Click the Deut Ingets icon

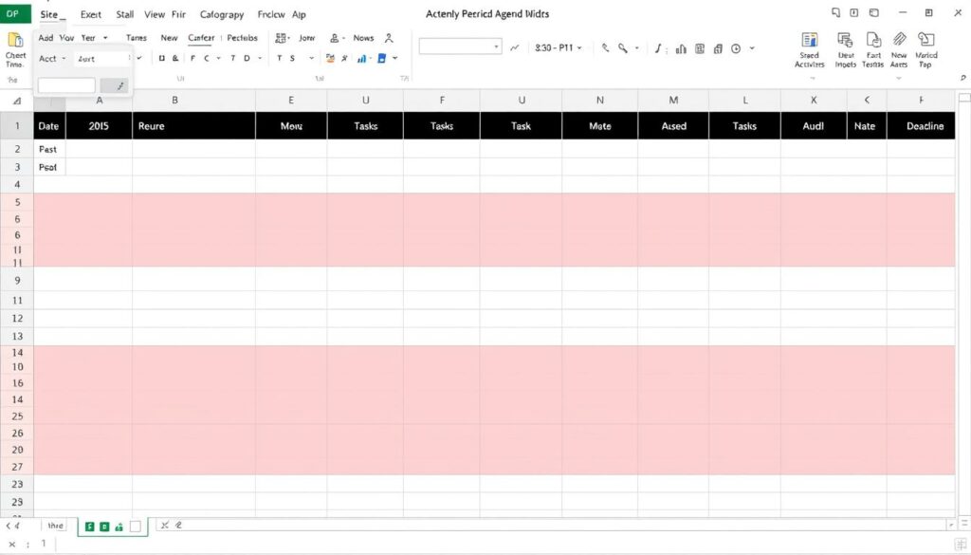[846, 41]
